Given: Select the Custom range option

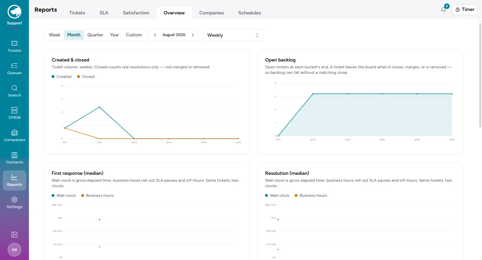Looking at the screenshot, I should tap(134, 35).
